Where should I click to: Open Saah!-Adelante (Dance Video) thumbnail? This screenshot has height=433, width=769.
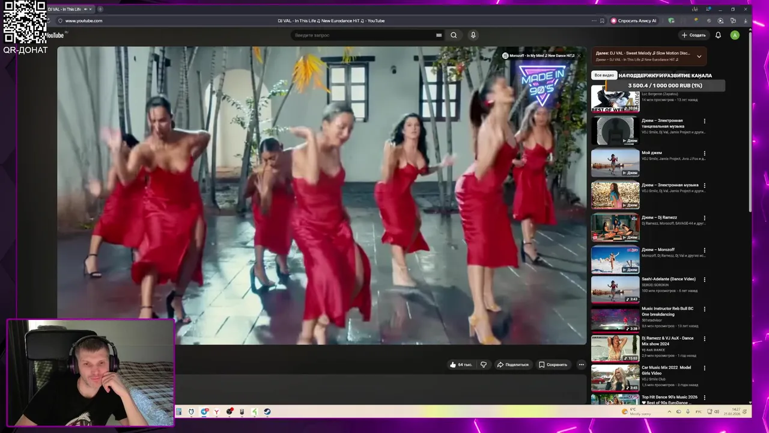(615, 289)
